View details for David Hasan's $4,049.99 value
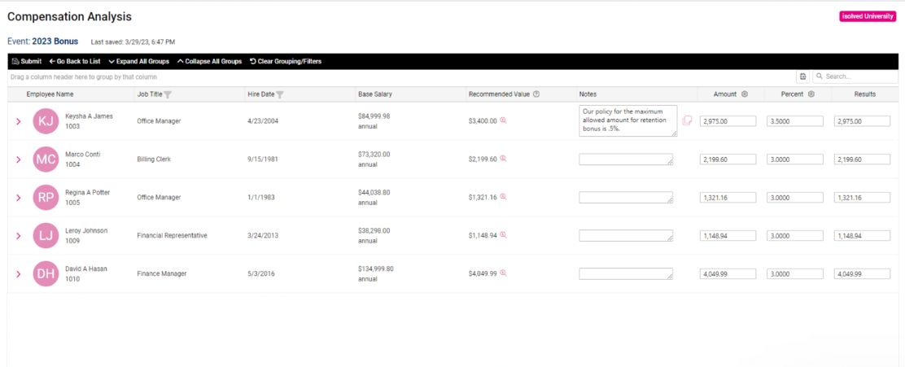The width and height of the screenshot is (905, 367). coord(504,273)
